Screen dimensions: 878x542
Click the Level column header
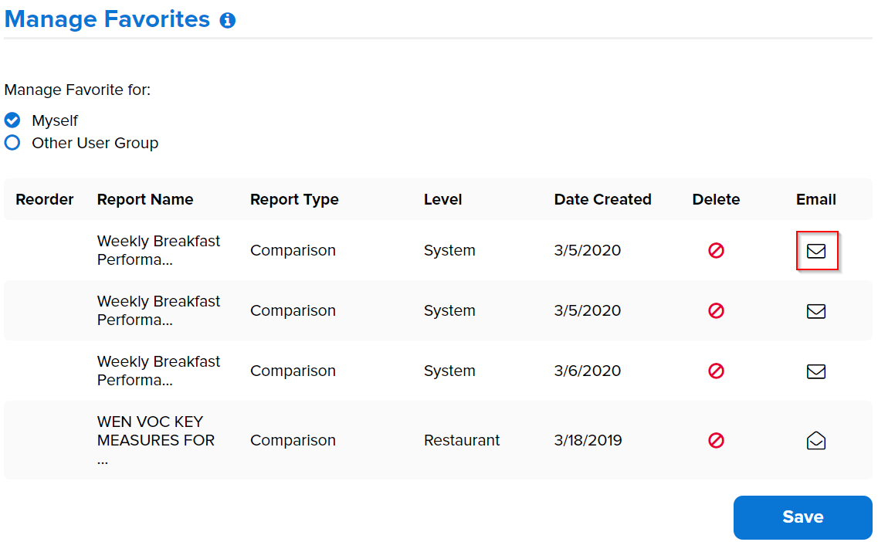(442, 199)
